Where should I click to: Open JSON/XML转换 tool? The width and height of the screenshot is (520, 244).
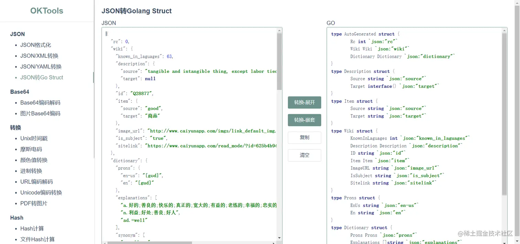click(39, 56)
